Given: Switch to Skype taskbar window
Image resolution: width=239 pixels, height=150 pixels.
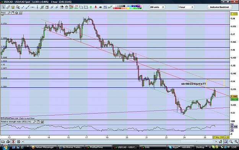Looking at the screenshot, I should pos(180,147).
